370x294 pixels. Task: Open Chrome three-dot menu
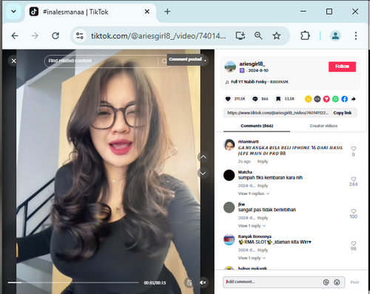(356, 36)
